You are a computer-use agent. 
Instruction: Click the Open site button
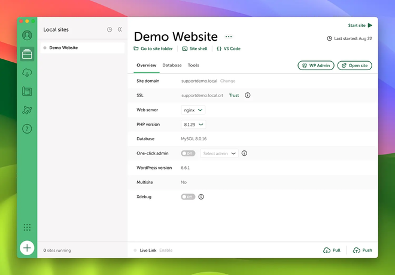(354, 65)
